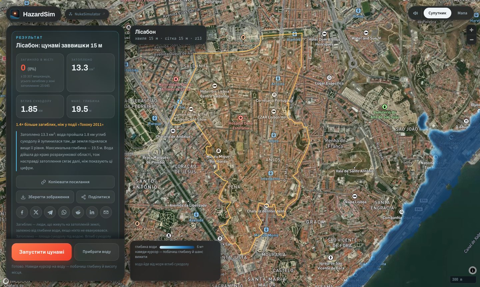The height and width of the screenshot is (287, 480).
Task: Click Зберегти зображення button
Action: (45, 197)
